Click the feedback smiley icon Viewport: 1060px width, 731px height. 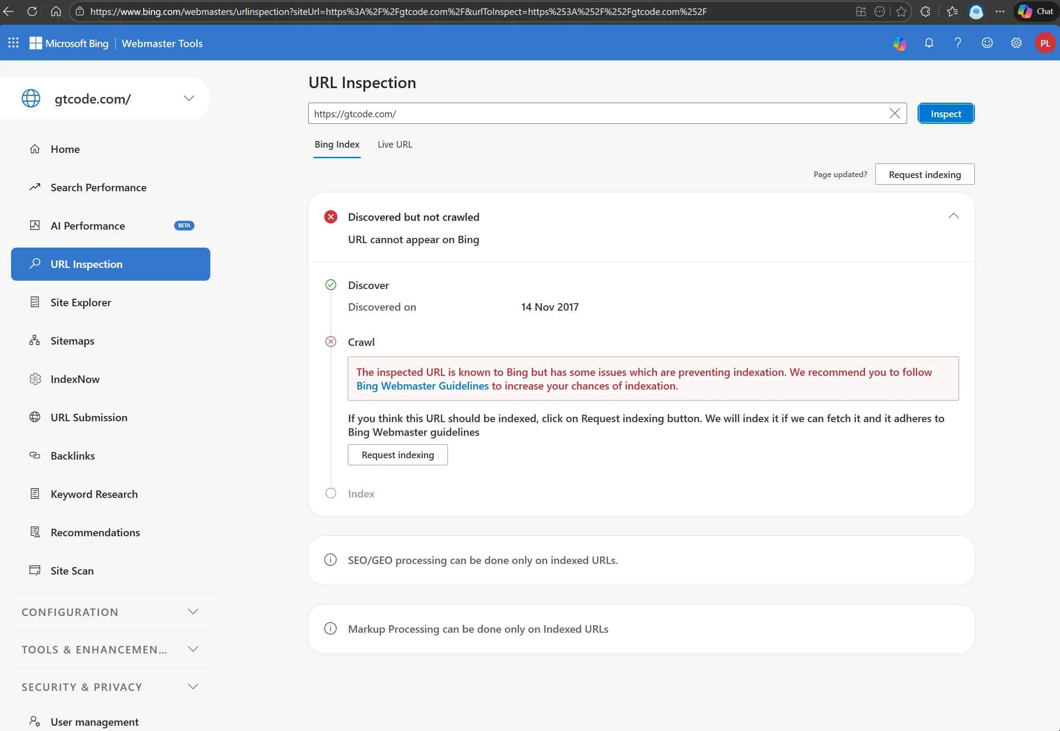[x=987, y=43]
